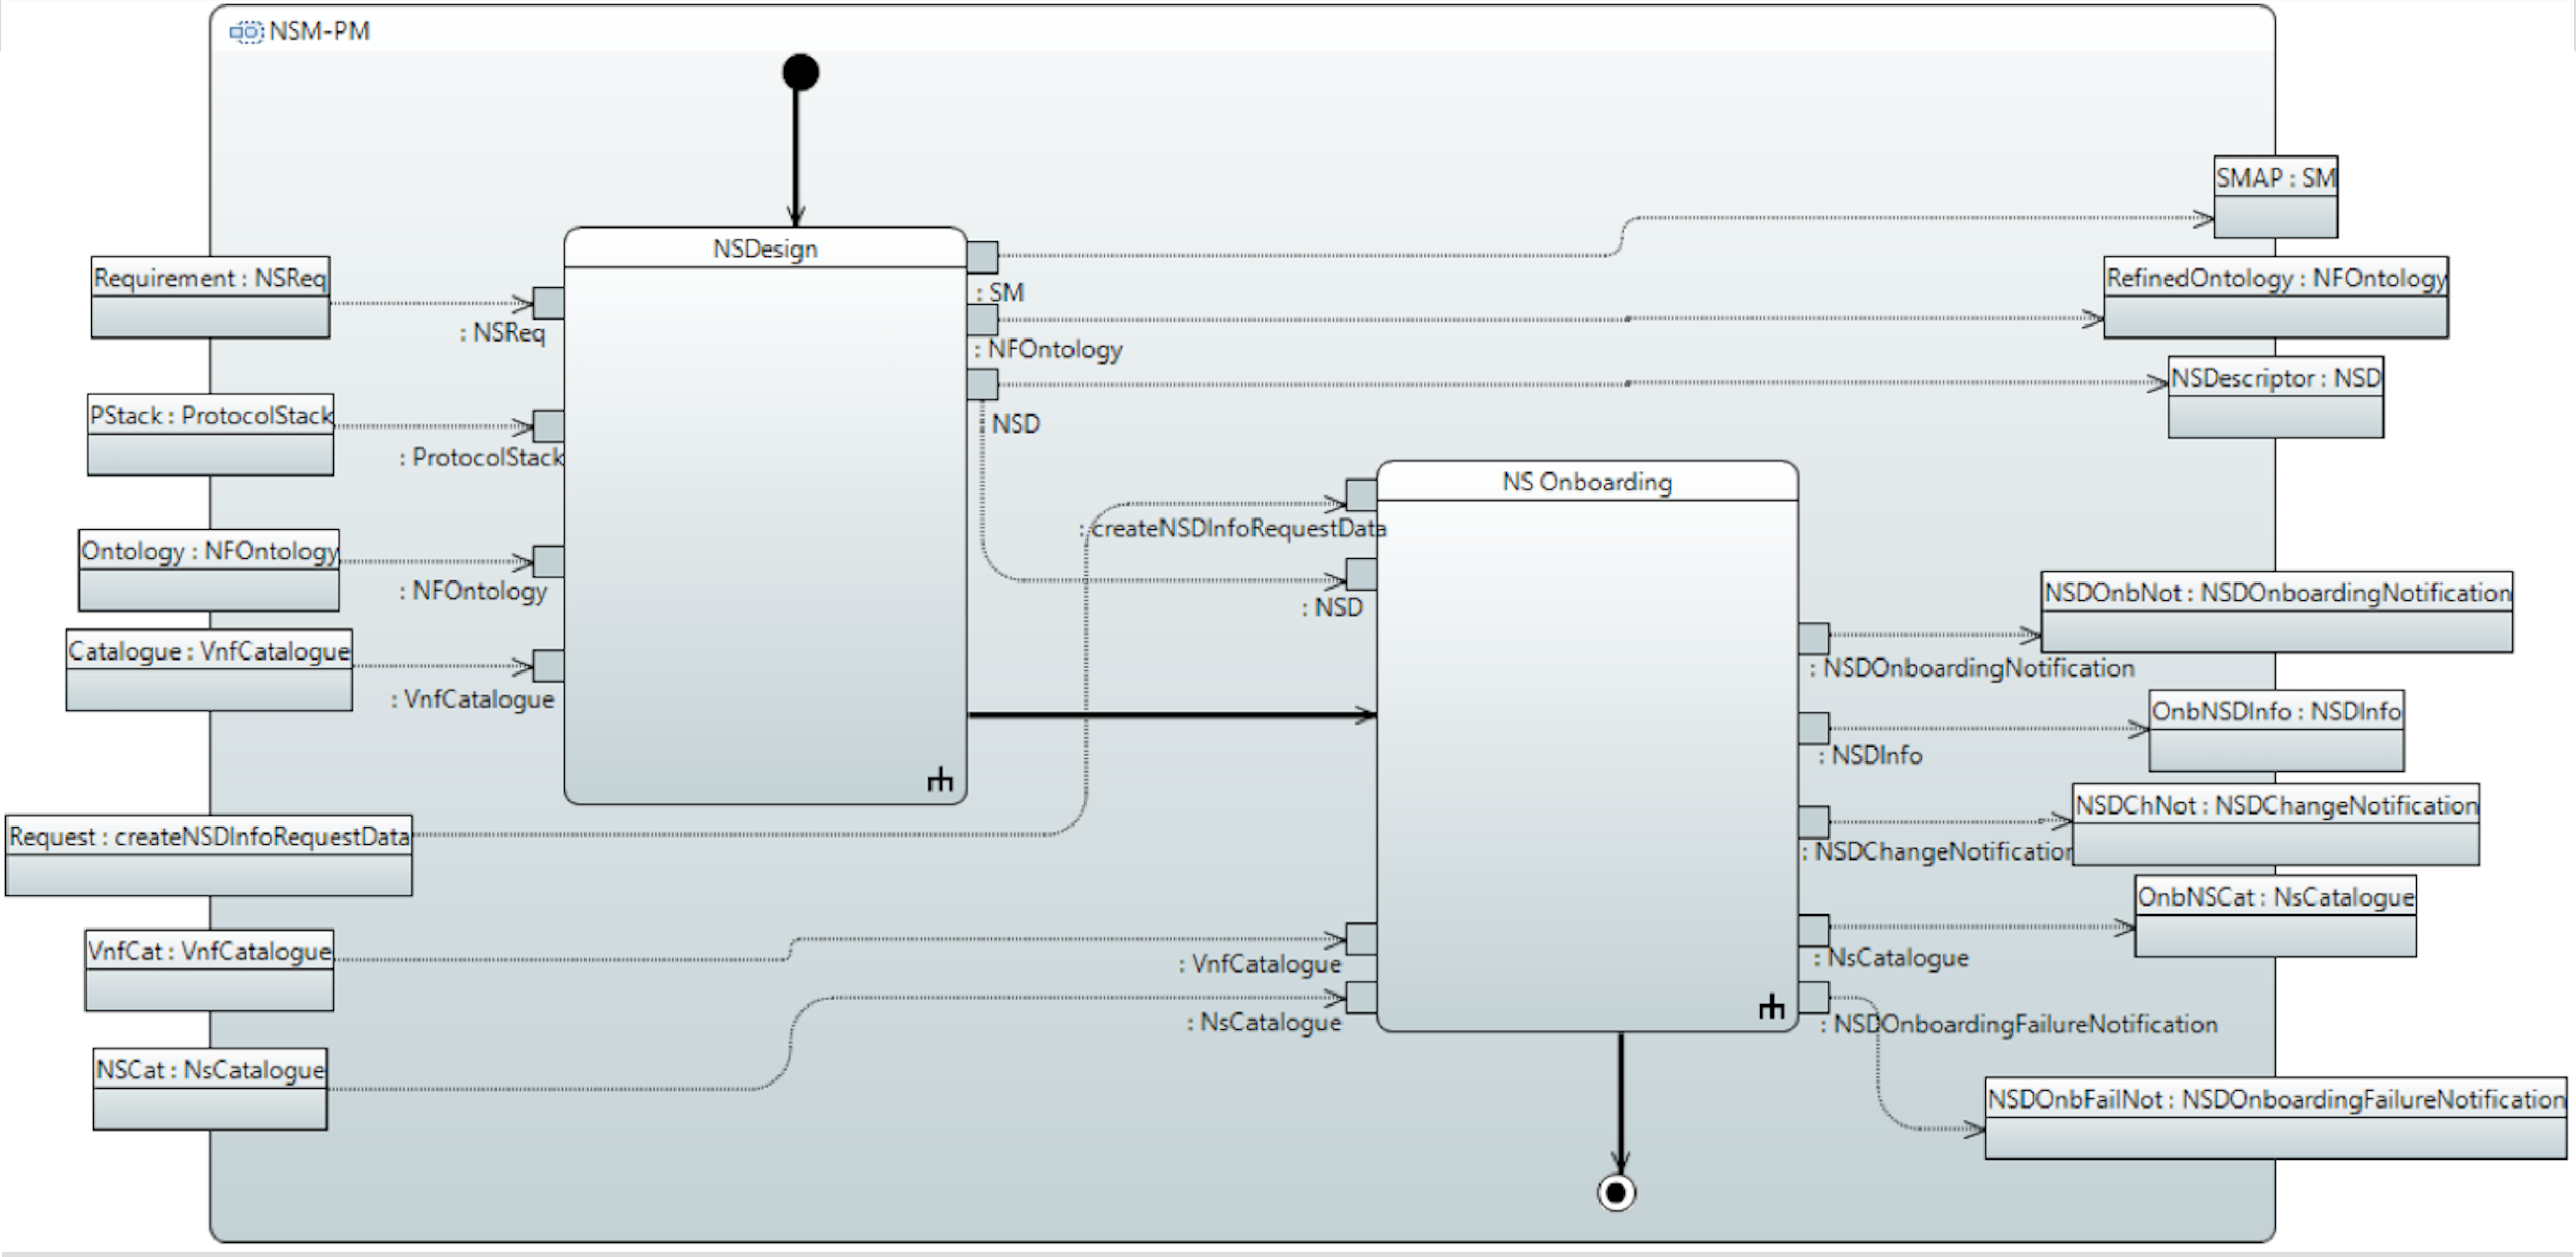Select the NSDInfo output pin on NS Onboarding
The image size is (2576, 1257).
pos(1813,727)
